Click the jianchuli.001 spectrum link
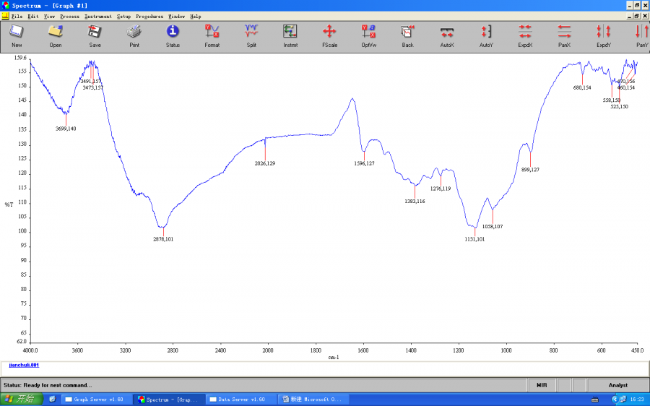The height and width of the screenshot is (406, 650). [24, 365]
